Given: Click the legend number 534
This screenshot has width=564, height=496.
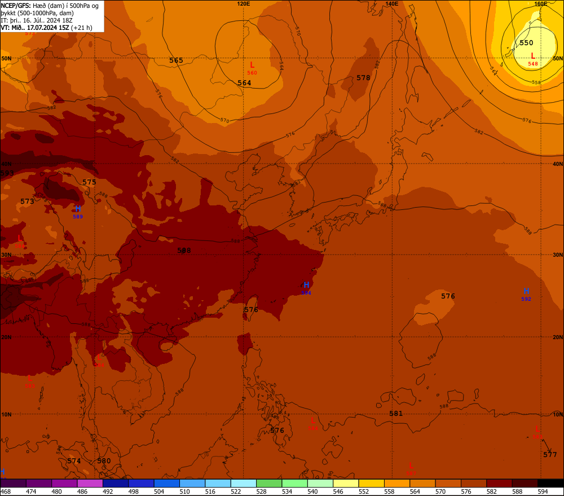Looking at the screenshot, I should click(x=287, y=491).
